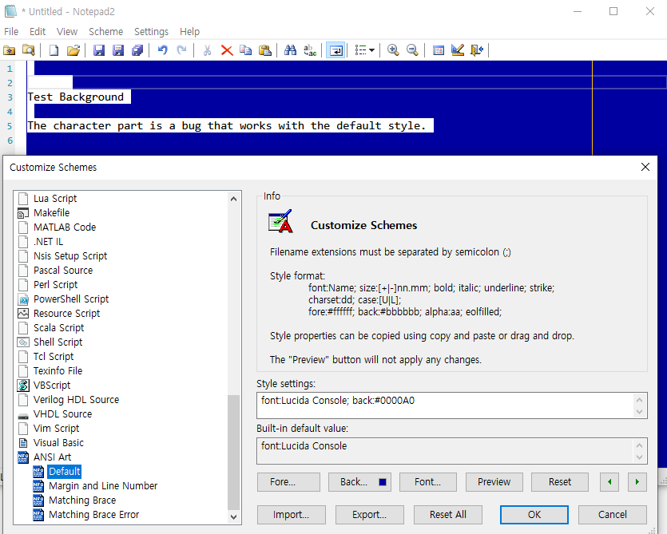Click the Exit door toolbar icon
The width and height of the screenshot is (667, 534).
(x=477, y=50)
